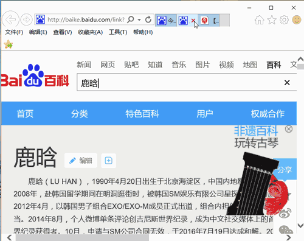Open 特色百科 in blue navigation
Image resolution: width=304 pixels, height=241 pixels.
(x=142, y=114)
